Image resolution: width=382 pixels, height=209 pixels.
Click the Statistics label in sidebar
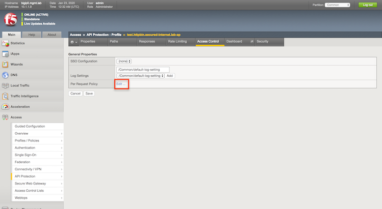pyautogui.click(x=17, y=43)
